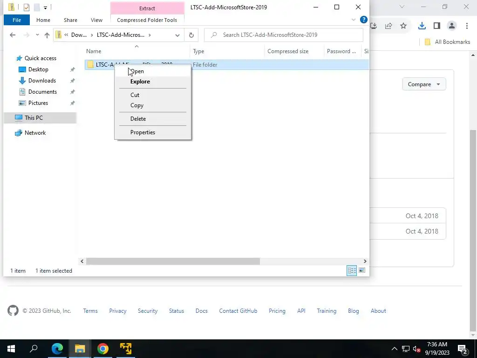Open Chrome from the taskbar

(x=103, y=349)
